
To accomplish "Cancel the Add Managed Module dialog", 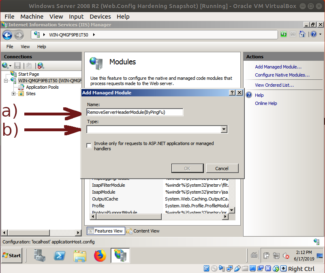I will point(222,168).
